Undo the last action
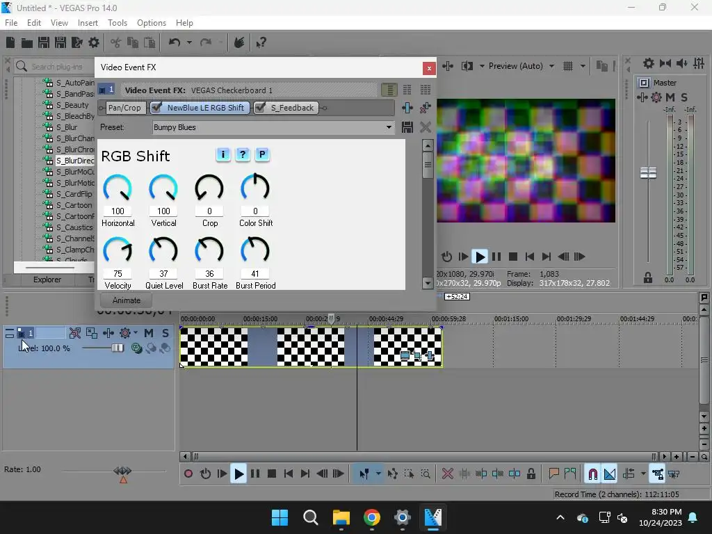Viewport: 712px width, 534px height. point(175,42)
